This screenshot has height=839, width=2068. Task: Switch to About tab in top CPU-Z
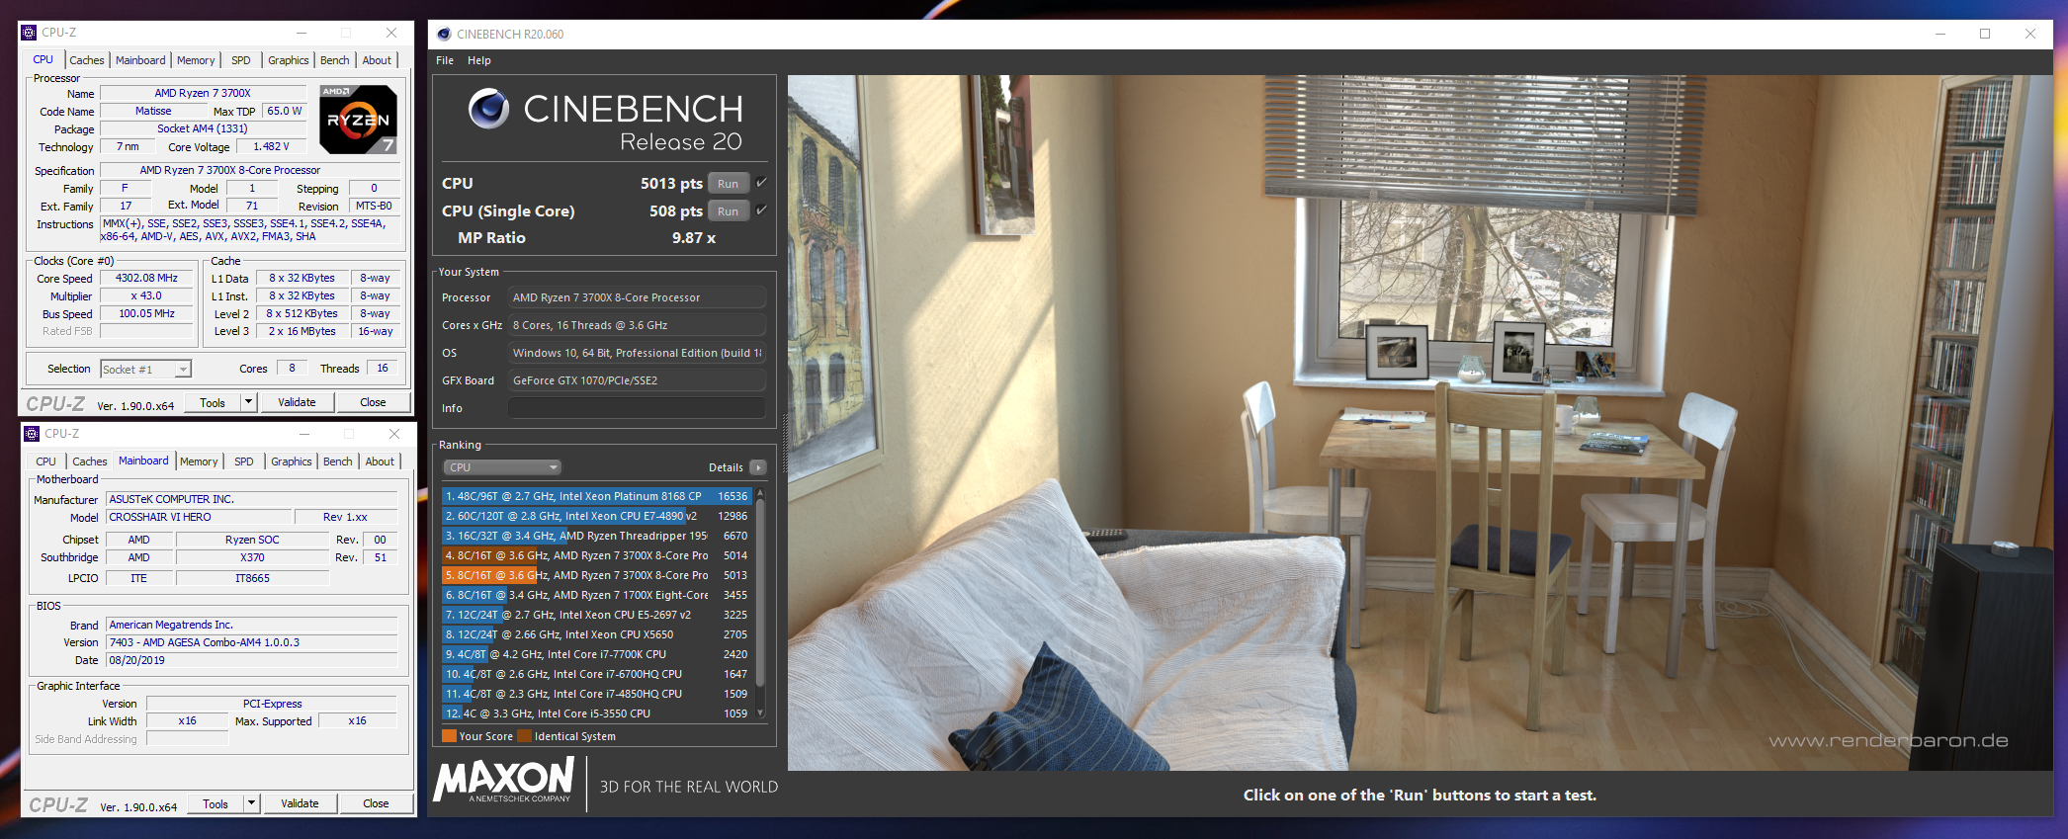coord(377,60)
